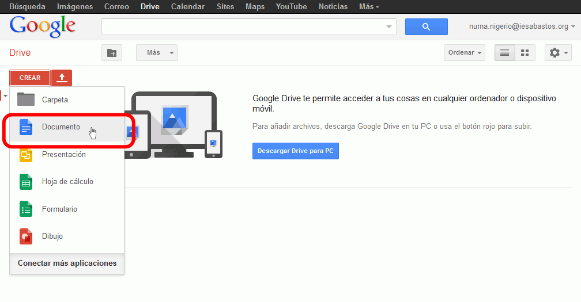Select Formulario from the create menu
The width and height of the screenshot is (581, 302).
pos(67,209)
